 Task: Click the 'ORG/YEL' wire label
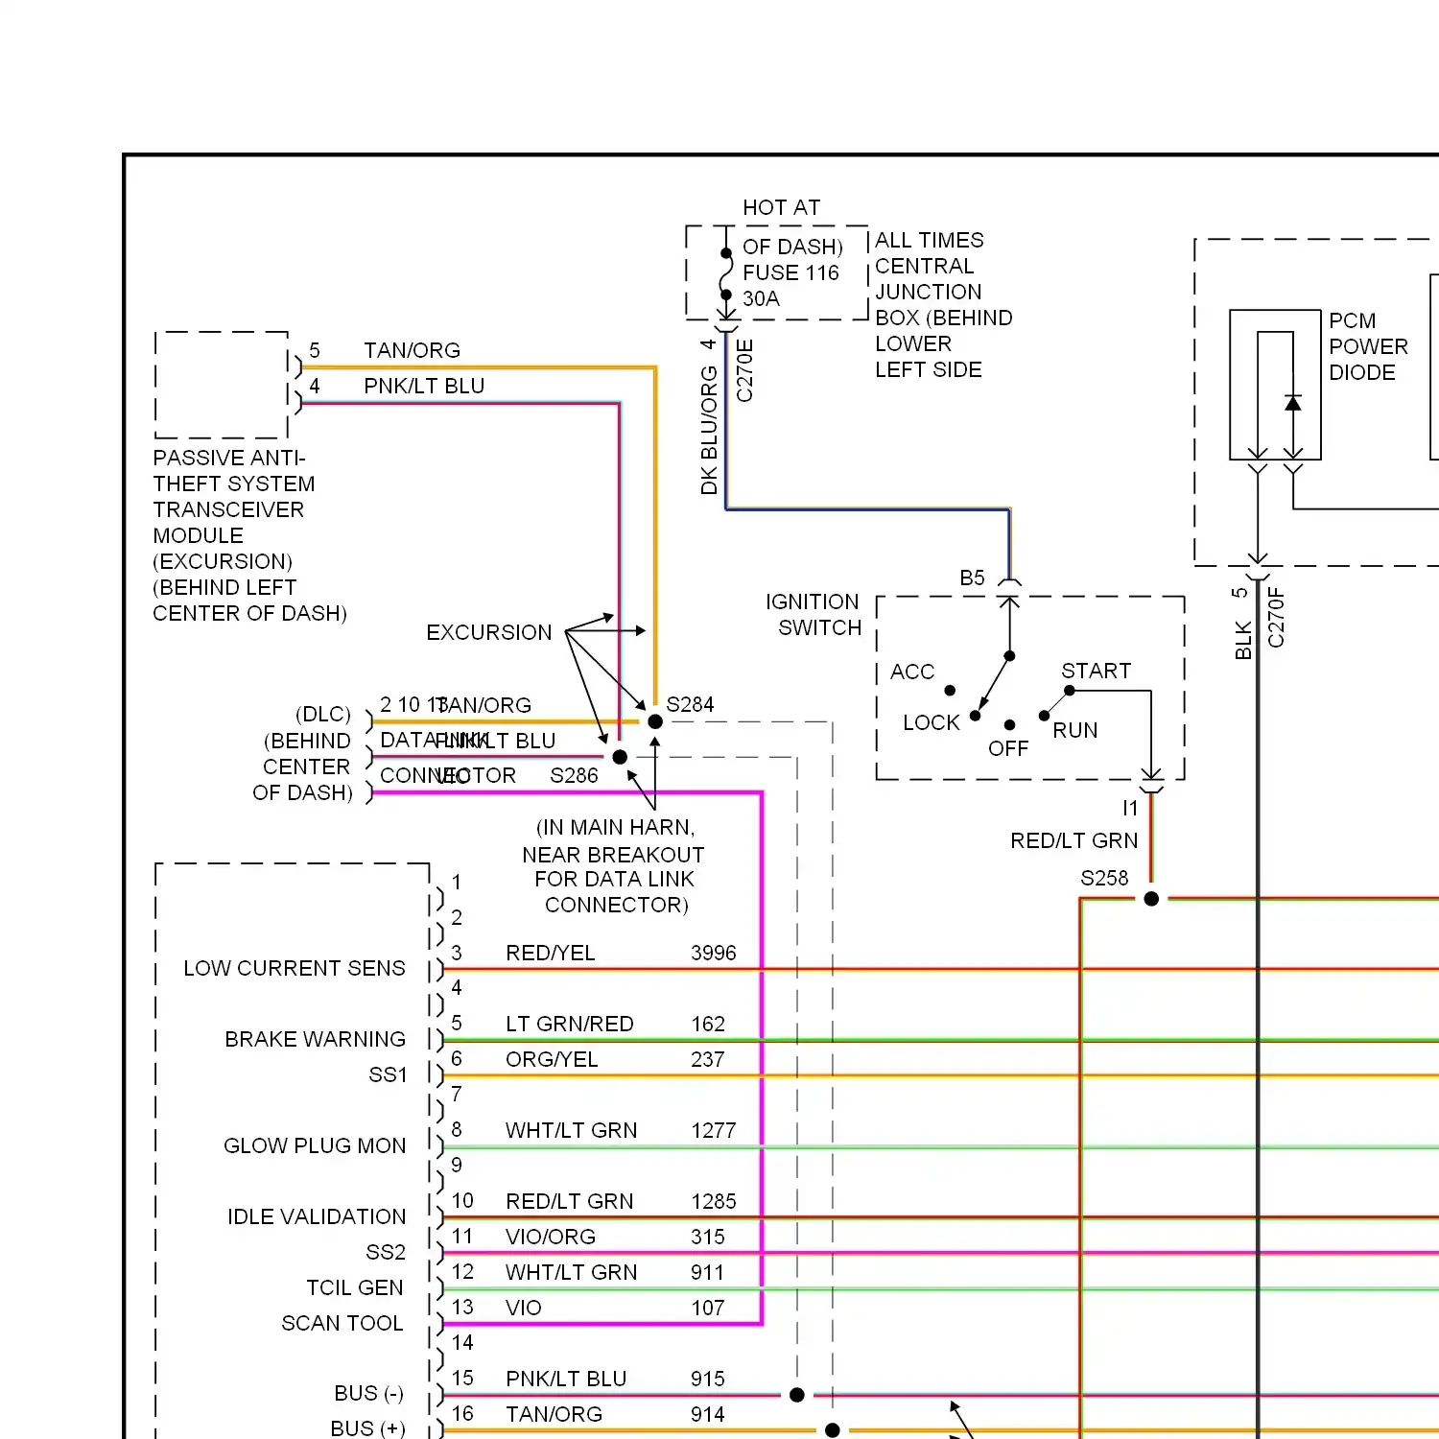pos(552,1059)
